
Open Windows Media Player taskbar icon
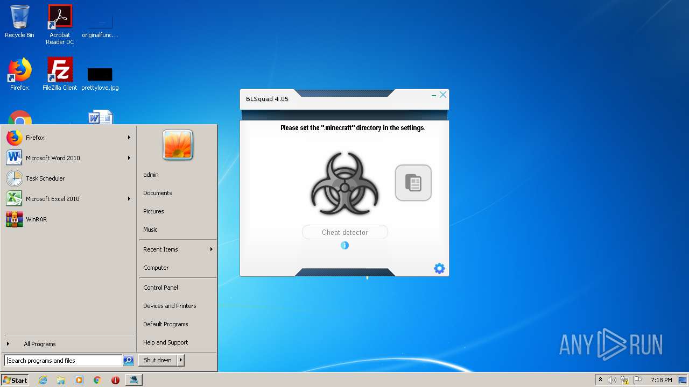(x=79, y=380)
